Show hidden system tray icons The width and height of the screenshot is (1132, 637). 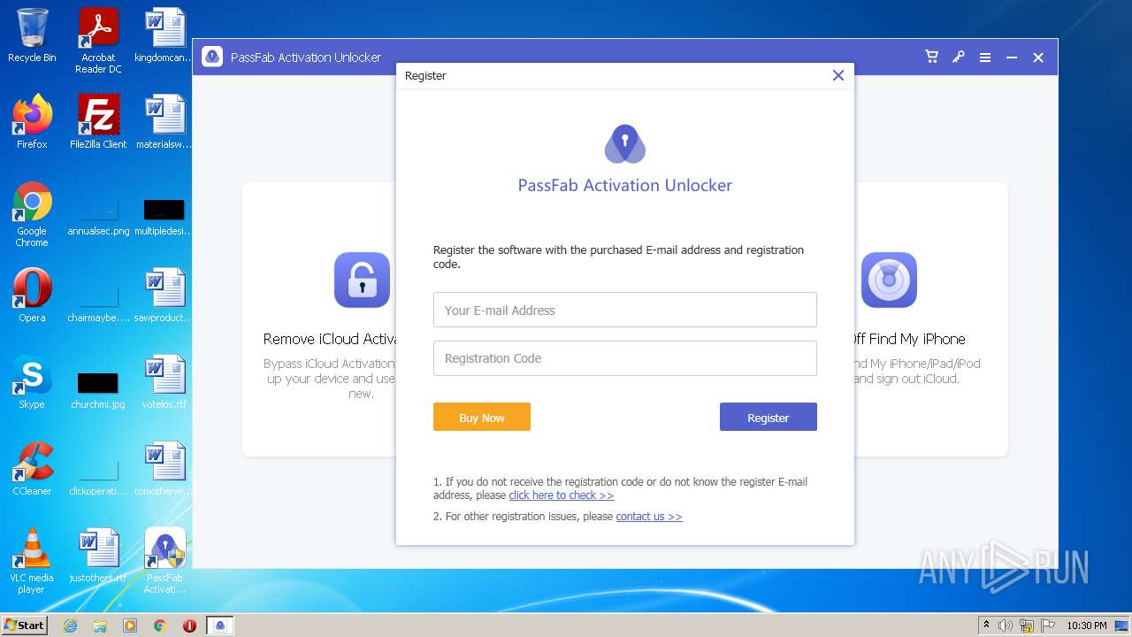pyautogui.click(x=986, y=625)
